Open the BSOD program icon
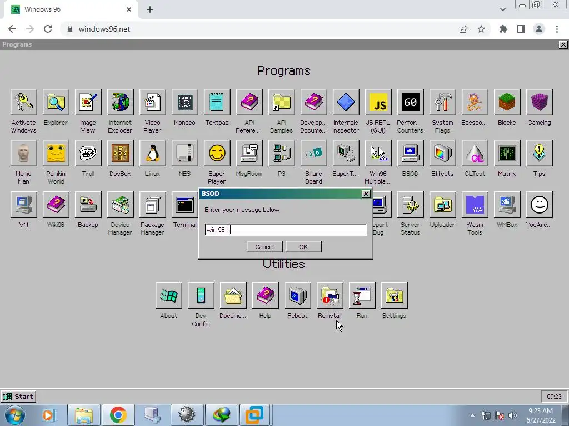Image resolution: width=569 pixels, height=426 pixels. pyautogui.click(x=411, y=153)
